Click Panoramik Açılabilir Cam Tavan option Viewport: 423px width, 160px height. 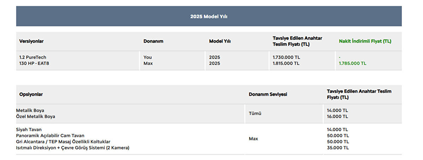point(50,135)
